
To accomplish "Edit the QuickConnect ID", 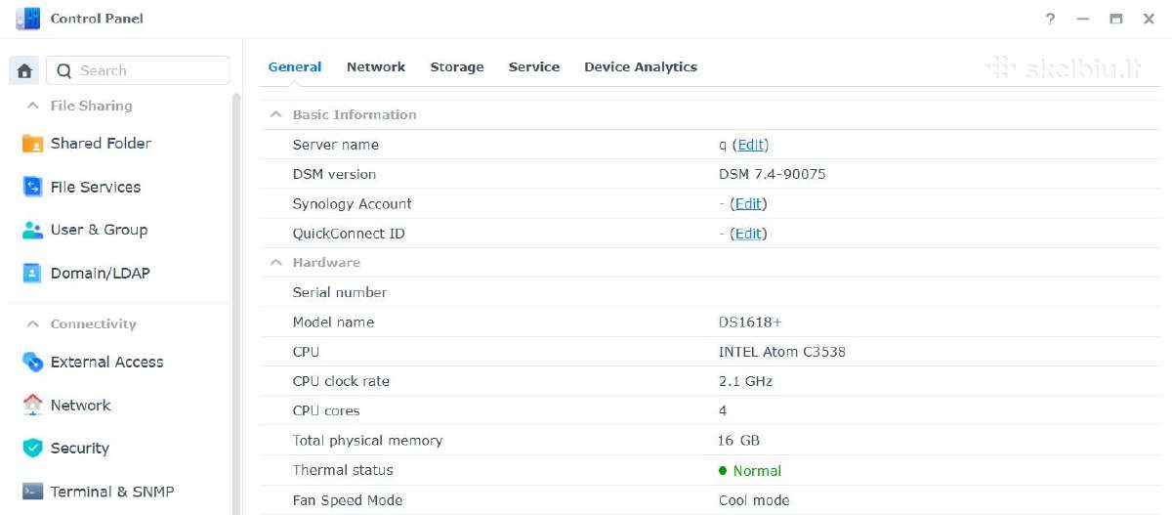I will [x=749, y=234].
